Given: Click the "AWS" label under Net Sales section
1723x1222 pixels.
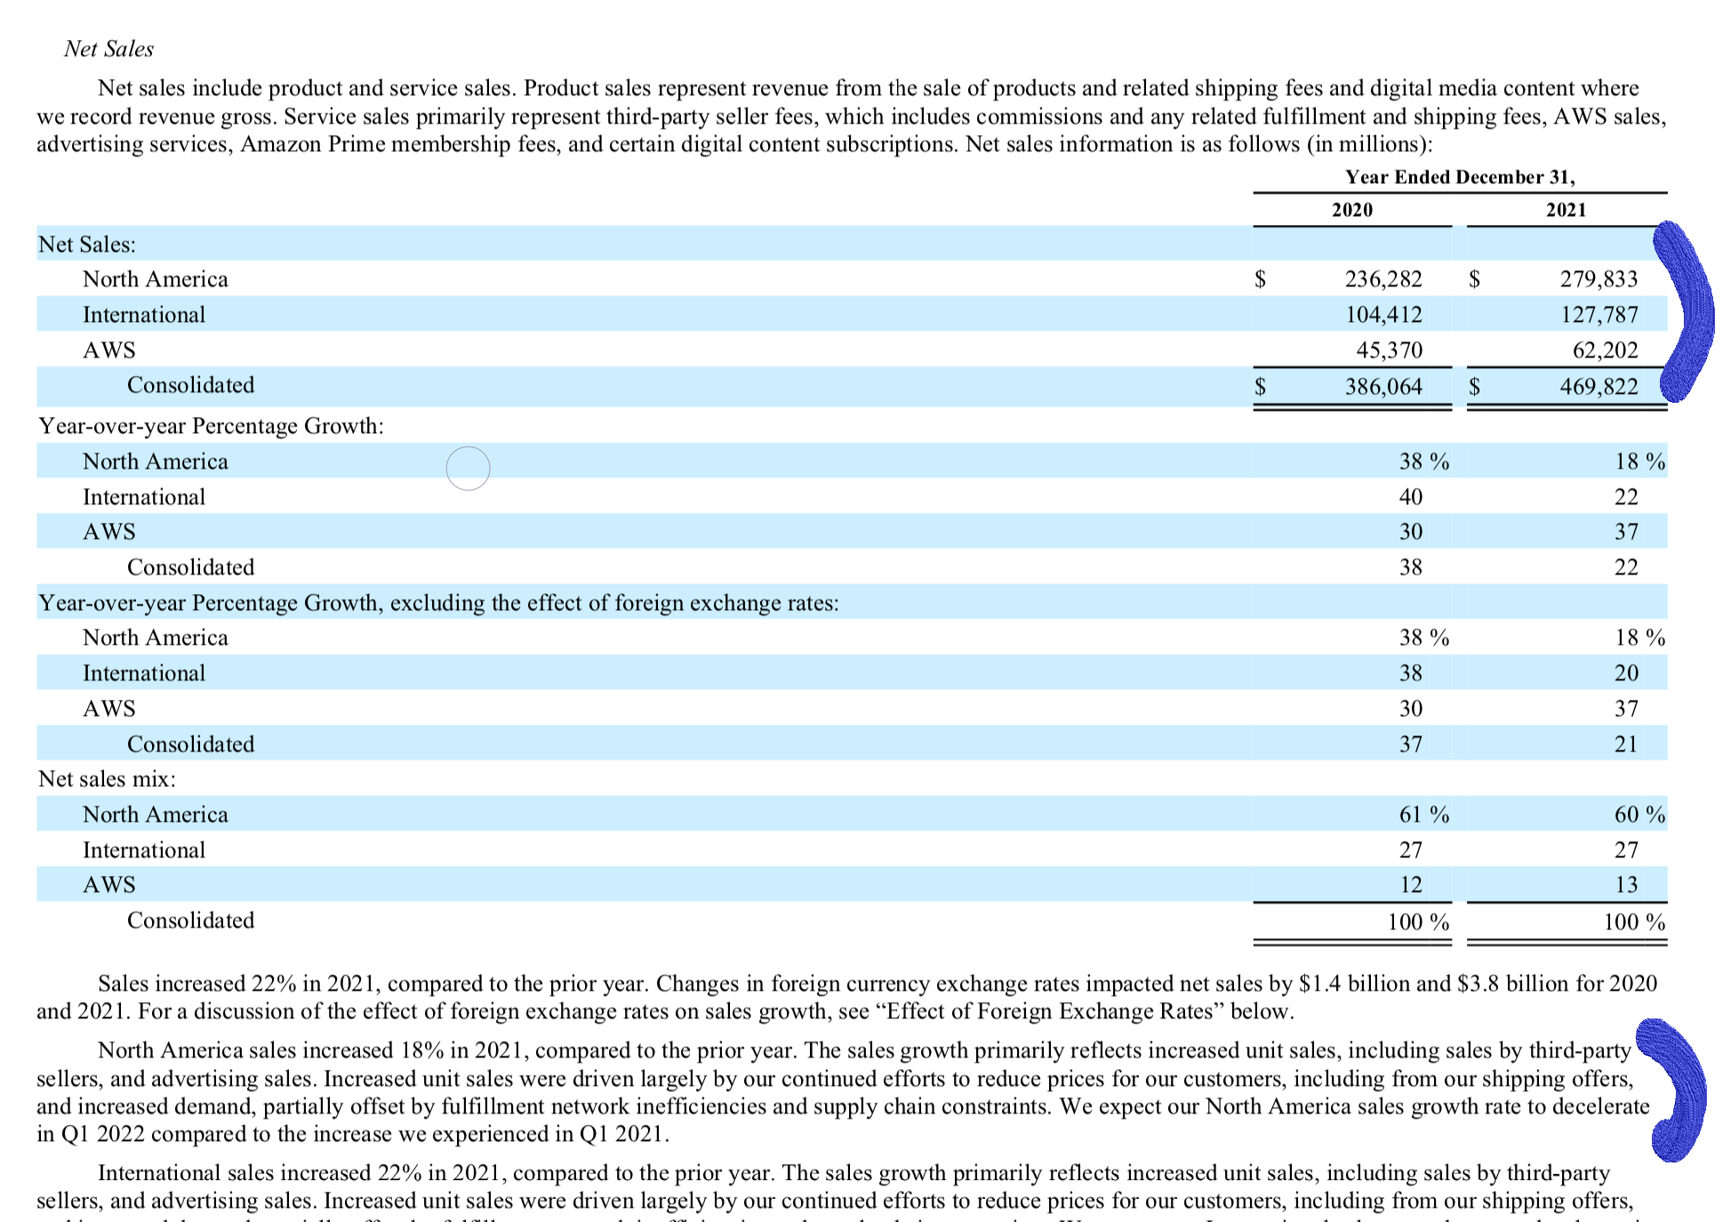Looking at the screenshot, I should [x=108, y=350].
